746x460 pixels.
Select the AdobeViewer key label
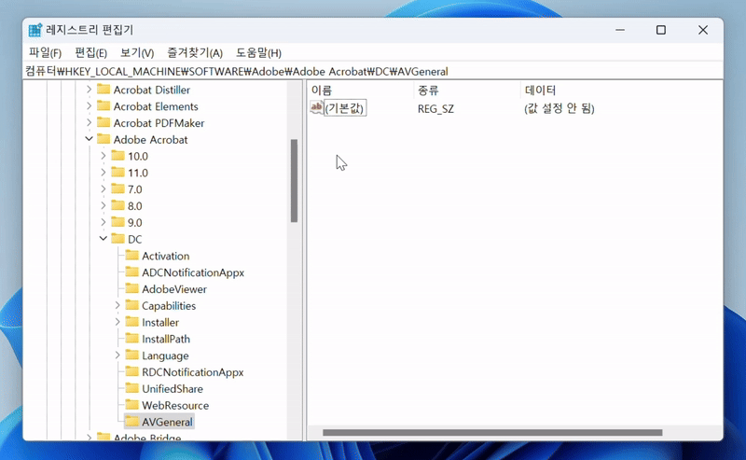pos(174,289)
